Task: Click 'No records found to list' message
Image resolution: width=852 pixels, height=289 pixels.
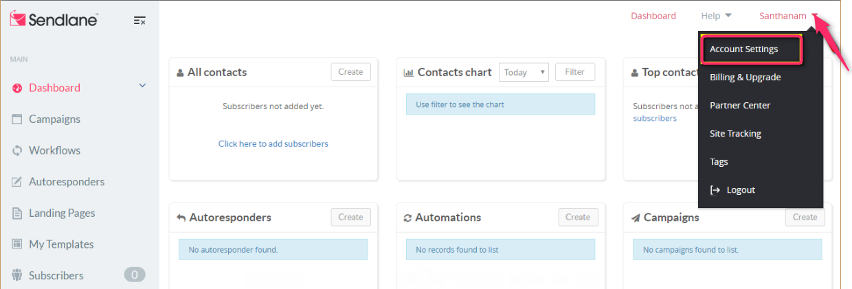Action: [x=500, y=249]
